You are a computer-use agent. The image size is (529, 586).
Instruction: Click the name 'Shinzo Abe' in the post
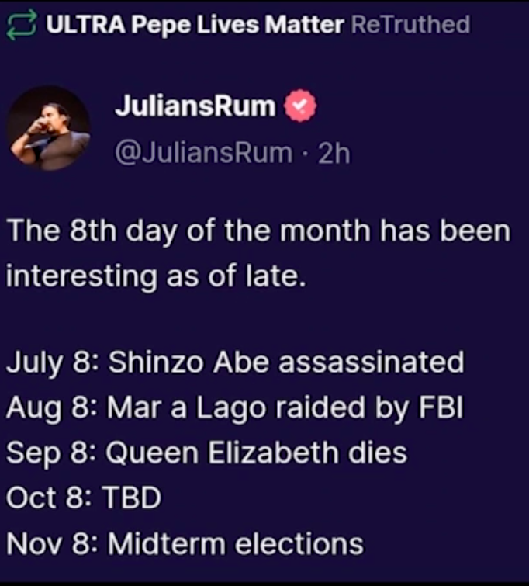pyautogui.click(x=188, y=362)
